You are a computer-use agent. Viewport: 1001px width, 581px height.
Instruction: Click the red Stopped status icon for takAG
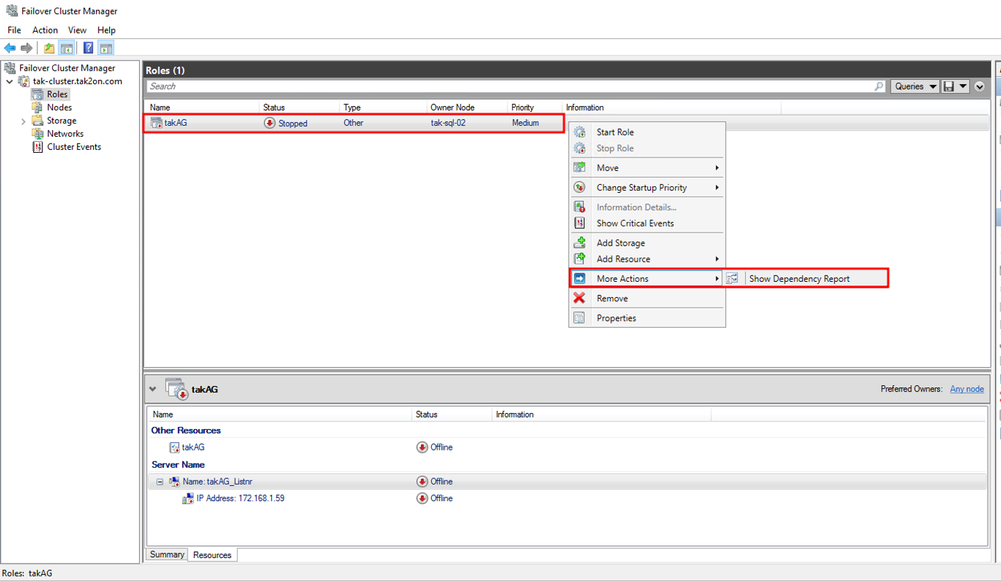pyautogui.click(x=270, y=123)
